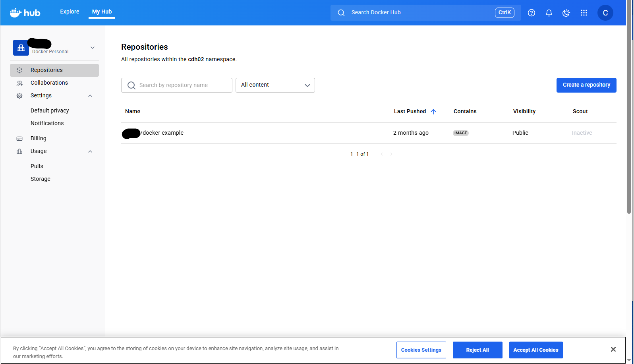The image size is (634, 364).
Task: Click Reject All cookies button
Action: tap(477, 350)
